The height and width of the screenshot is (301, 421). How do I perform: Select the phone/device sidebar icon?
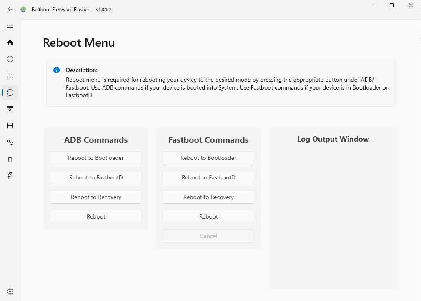[10, 159]
